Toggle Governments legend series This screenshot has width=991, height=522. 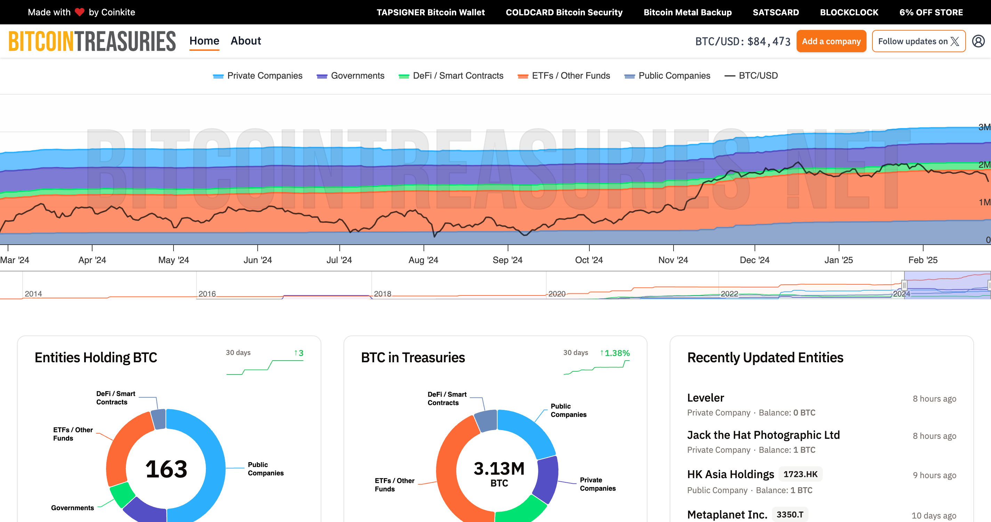pos(350,76)
